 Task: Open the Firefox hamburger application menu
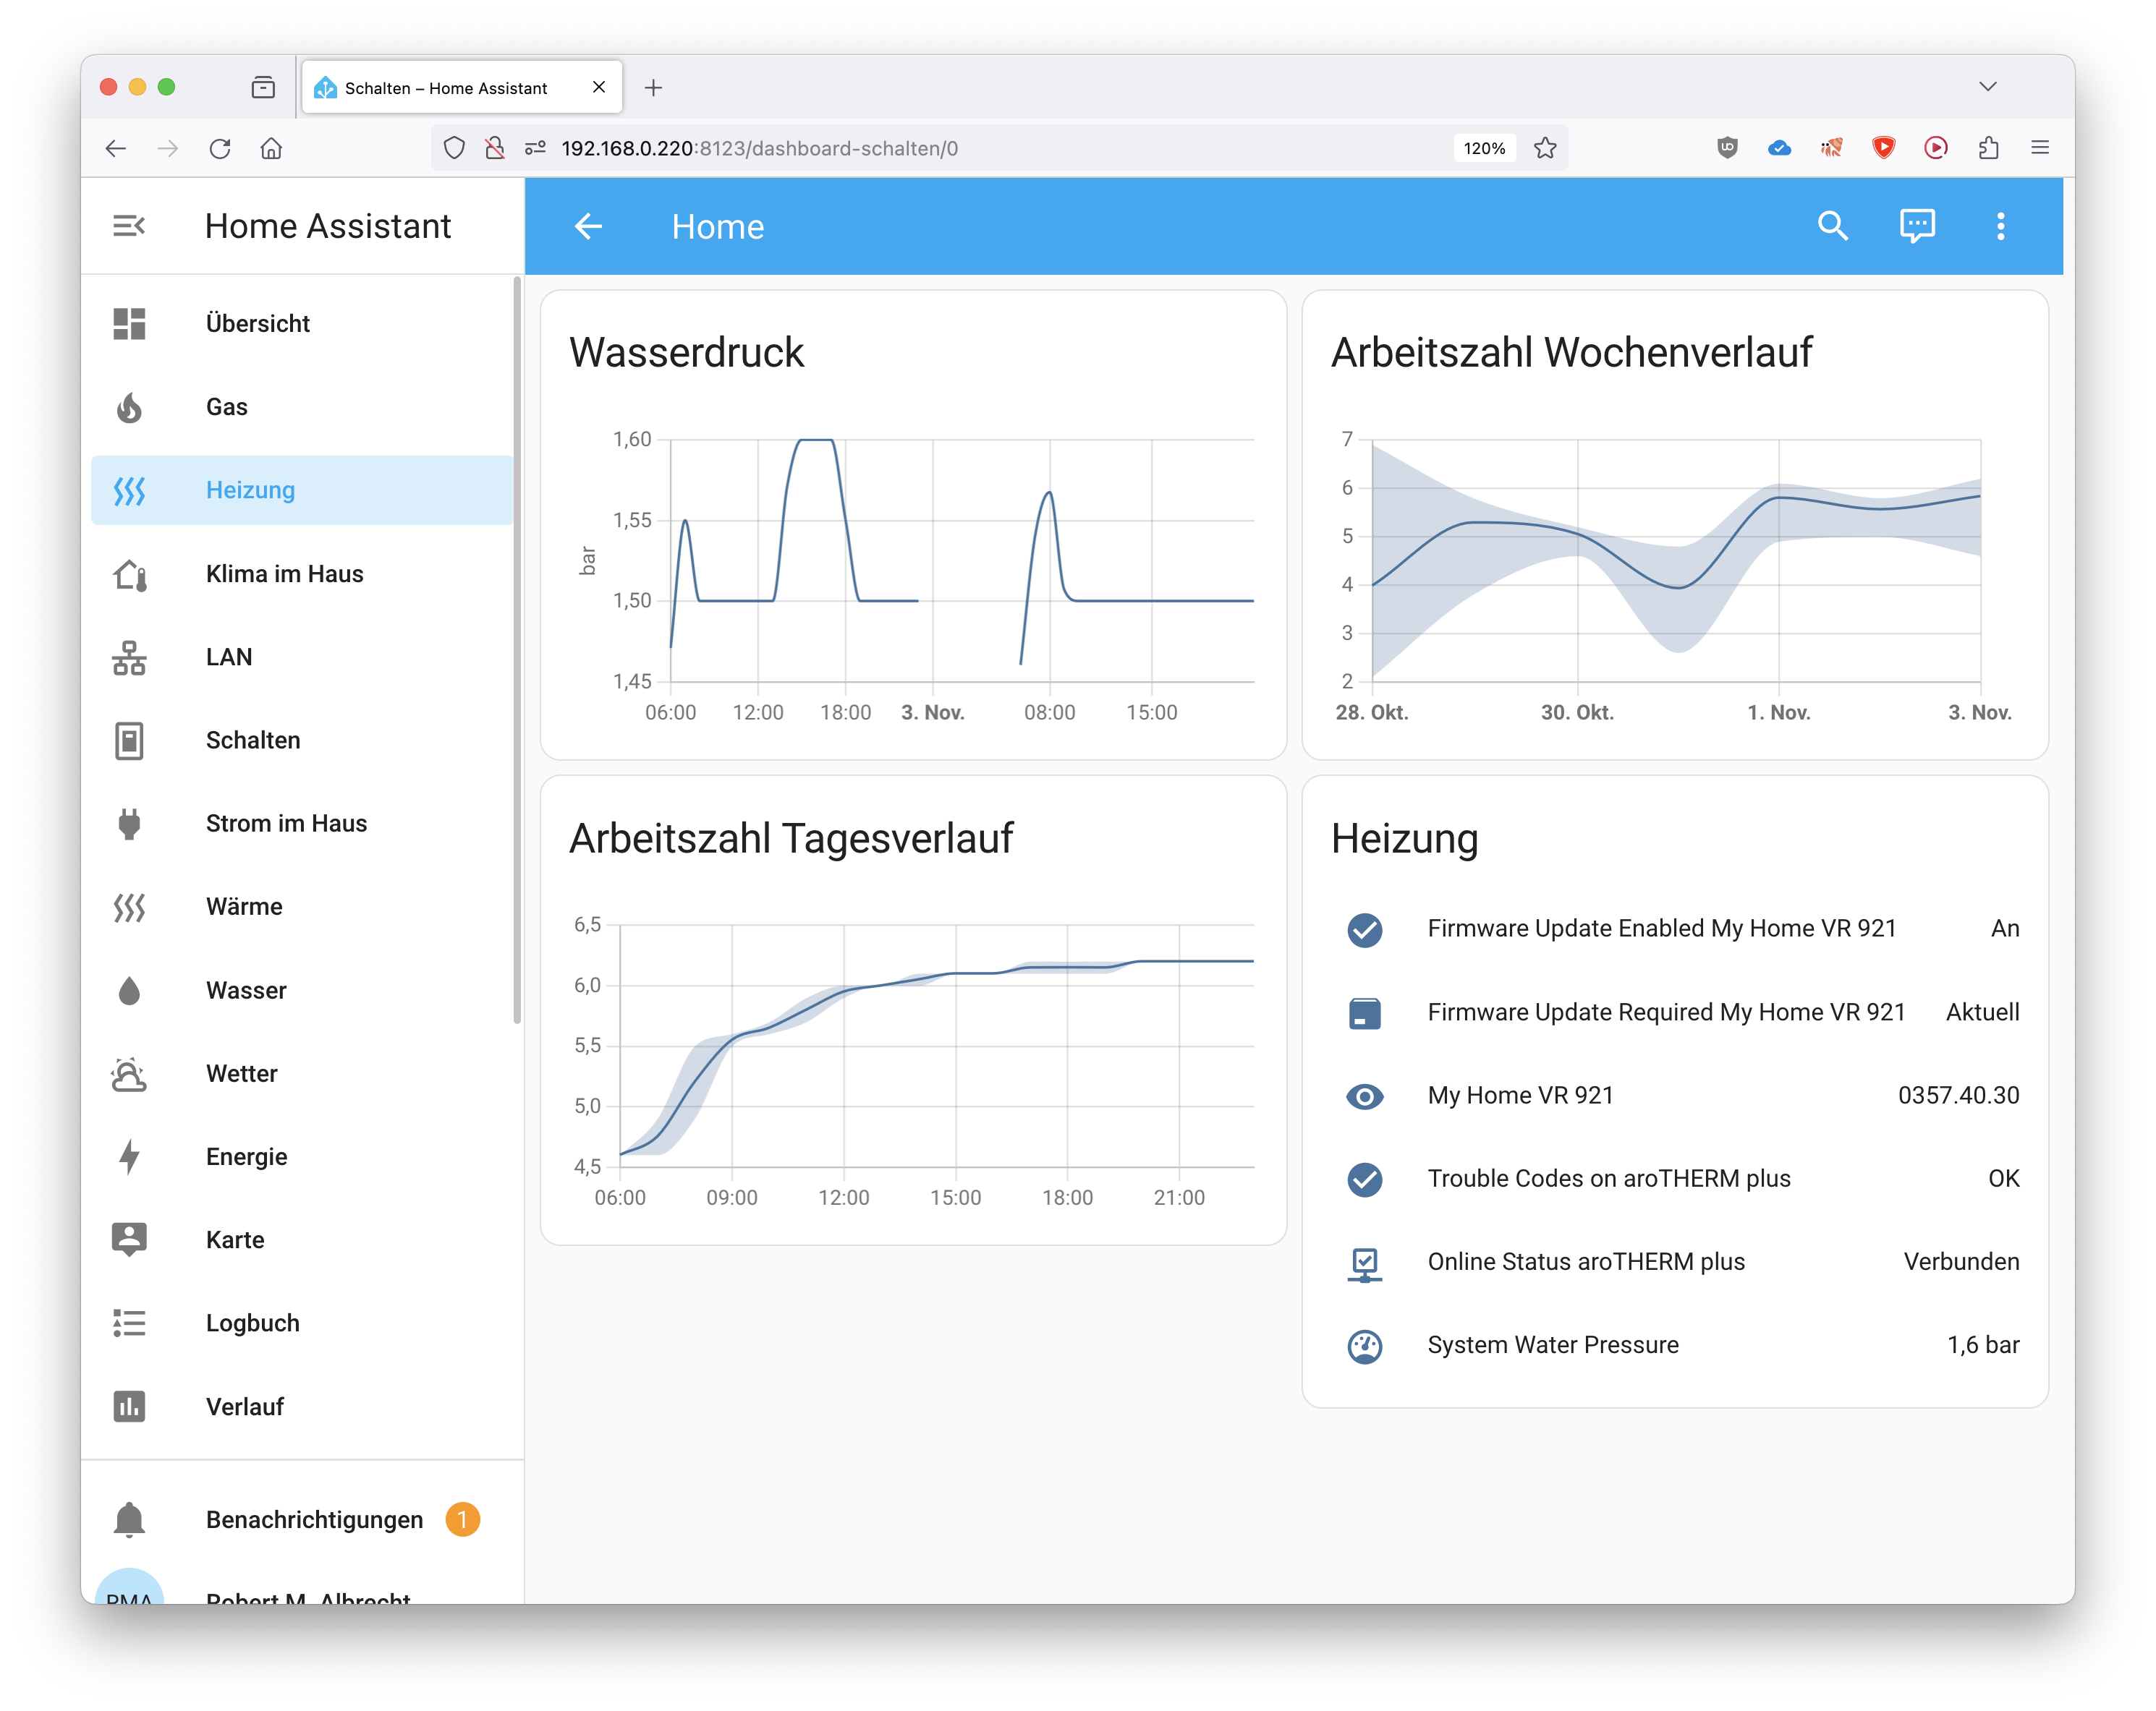2040,148
